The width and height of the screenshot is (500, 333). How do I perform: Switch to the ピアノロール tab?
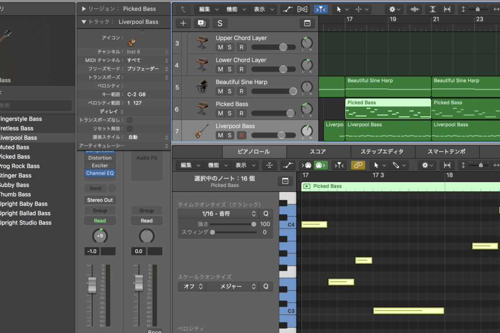[254, 151]
